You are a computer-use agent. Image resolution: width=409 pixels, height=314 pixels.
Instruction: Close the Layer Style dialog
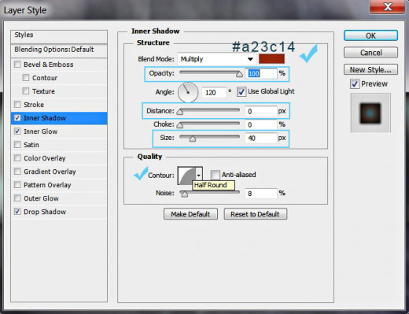click(x=388, y=6)
